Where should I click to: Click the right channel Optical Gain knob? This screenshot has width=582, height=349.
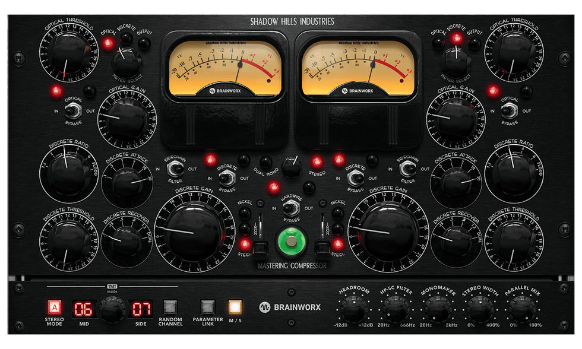pyautogui.click(x=456, y=119)
